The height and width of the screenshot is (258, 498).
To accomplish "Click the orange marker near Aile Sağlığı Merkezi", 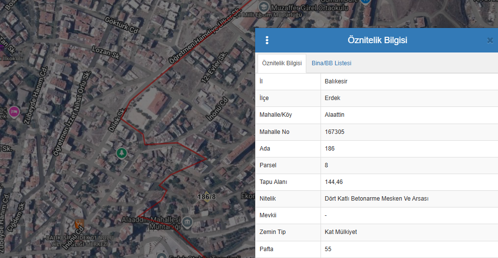I will tap(79, 225).
